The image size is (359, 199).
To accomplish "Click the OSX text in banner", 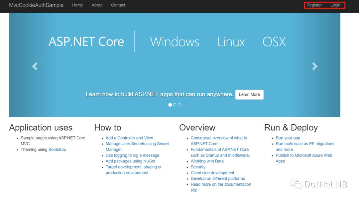I will 274,42.
